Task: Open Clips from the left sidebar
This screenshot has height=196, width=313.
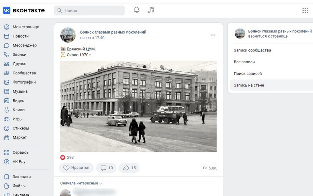Action: [x=19, y=110]
